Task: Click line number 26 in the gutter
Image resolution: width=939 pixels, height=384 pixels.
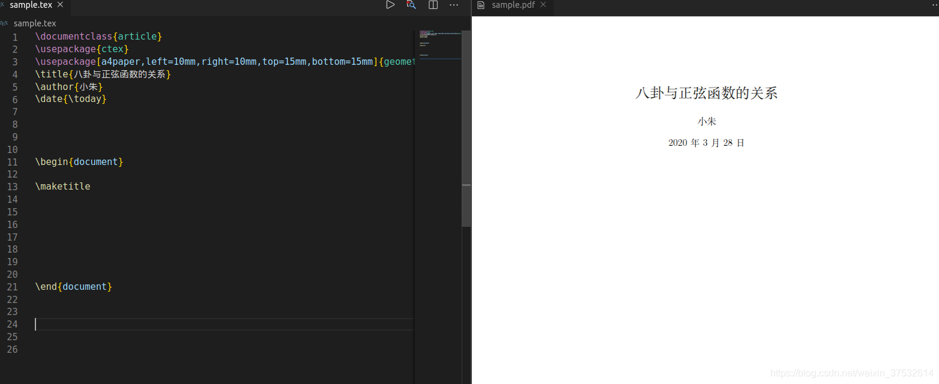Action: tap(12, 349)
